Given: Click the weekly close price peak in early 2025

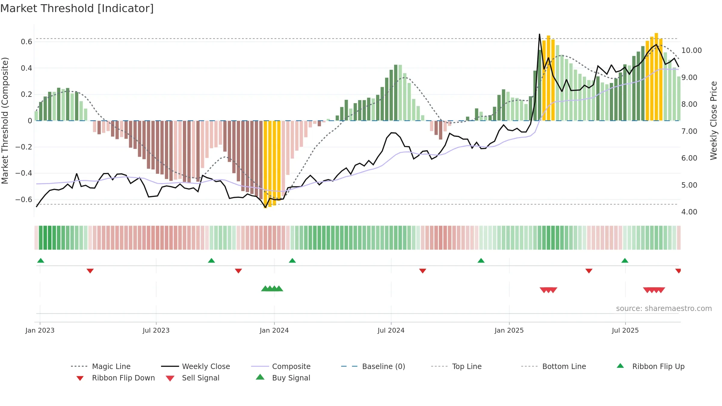Looking at the screenshot, I should [x=540, y=34].
